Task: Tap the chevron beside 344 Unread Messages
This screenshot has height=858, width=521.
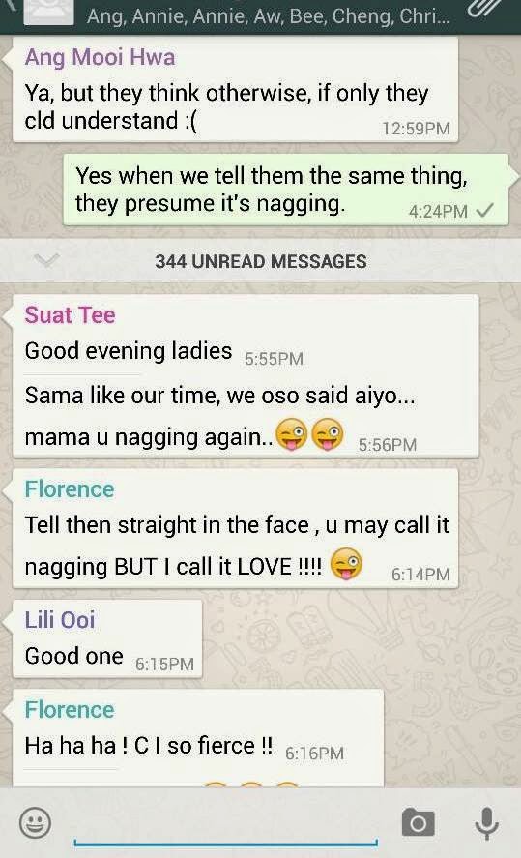Action: (x=46, y=260)
